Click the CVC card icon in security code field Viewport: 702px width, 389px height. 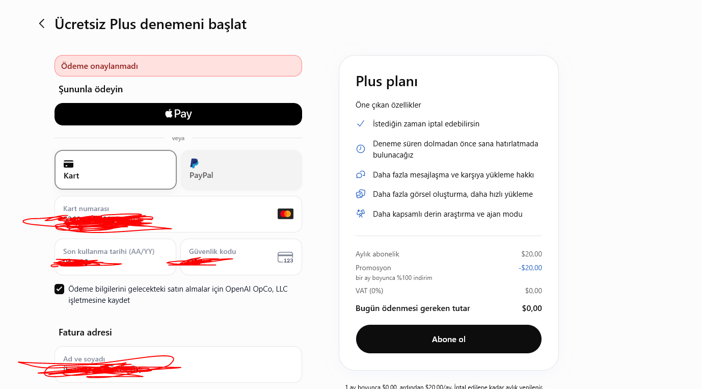click(x=285, y=257)
